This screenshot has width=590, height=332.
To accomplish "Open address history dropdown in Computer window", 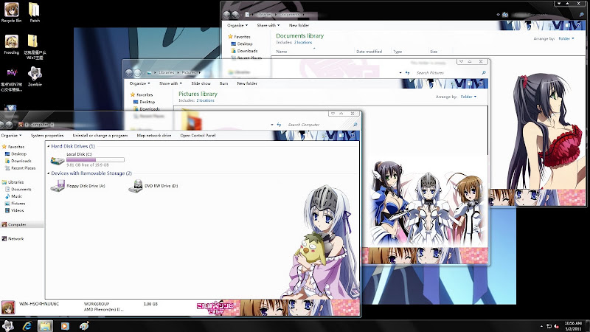I will pyautogui.click(x=272, y=125).
